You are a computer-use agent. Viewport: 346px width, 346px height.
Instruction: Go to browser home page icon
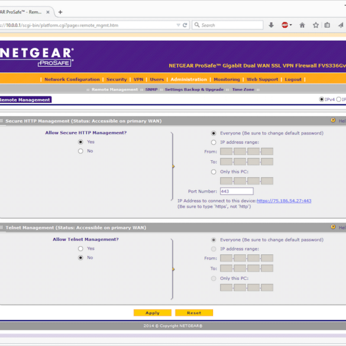pyautogui.click(x=302, y=25)
